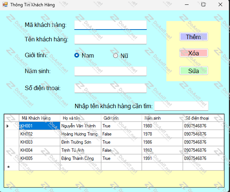
Task: Select the Nam radio button
Action: click(x=77, y=55)
